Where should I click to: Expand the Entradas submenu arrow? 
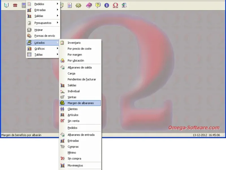point(58,10)
